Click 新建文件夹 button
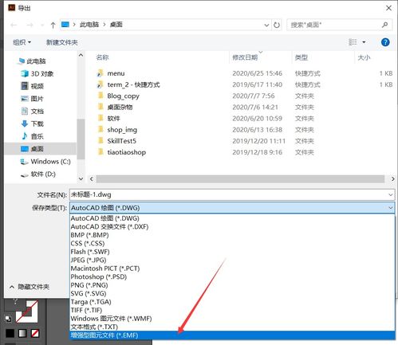The width and height of the screenshot is (398, 345). (x=62, y=42)
